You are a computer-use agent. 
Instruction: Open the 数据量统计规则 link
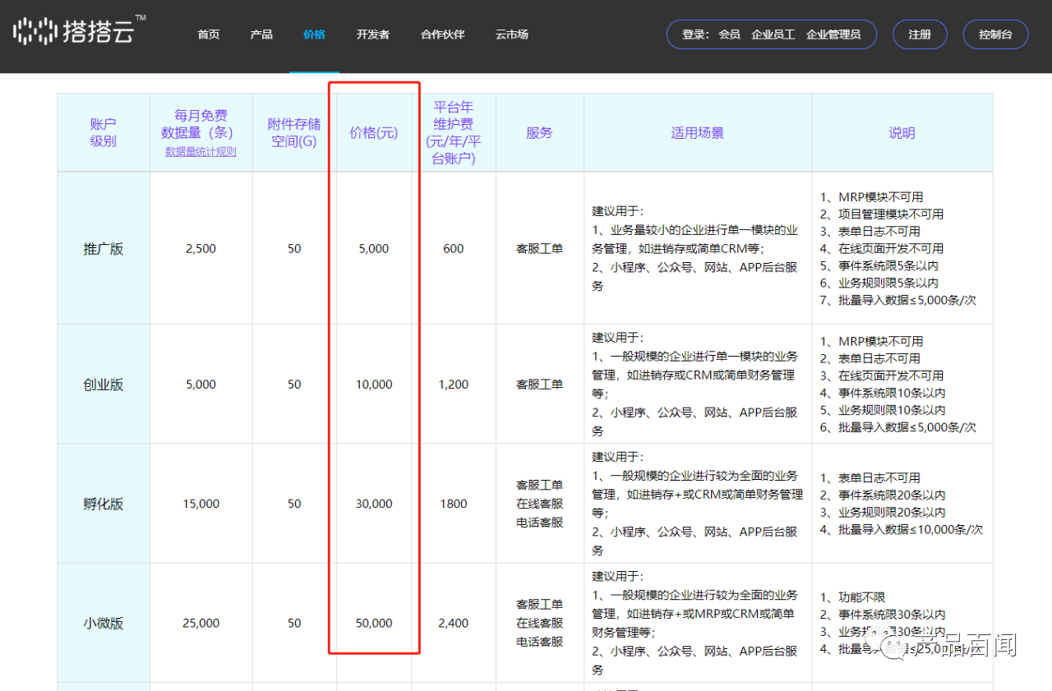tap(201, 151)
